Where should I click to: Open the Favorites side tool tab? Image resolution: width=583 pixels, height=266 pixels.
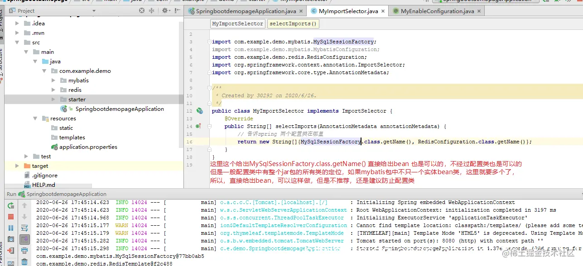(2, 252)
